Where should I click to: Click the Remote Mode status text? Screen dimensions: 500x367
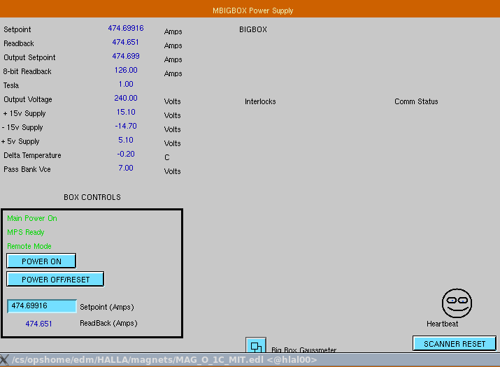pos(29,247)
